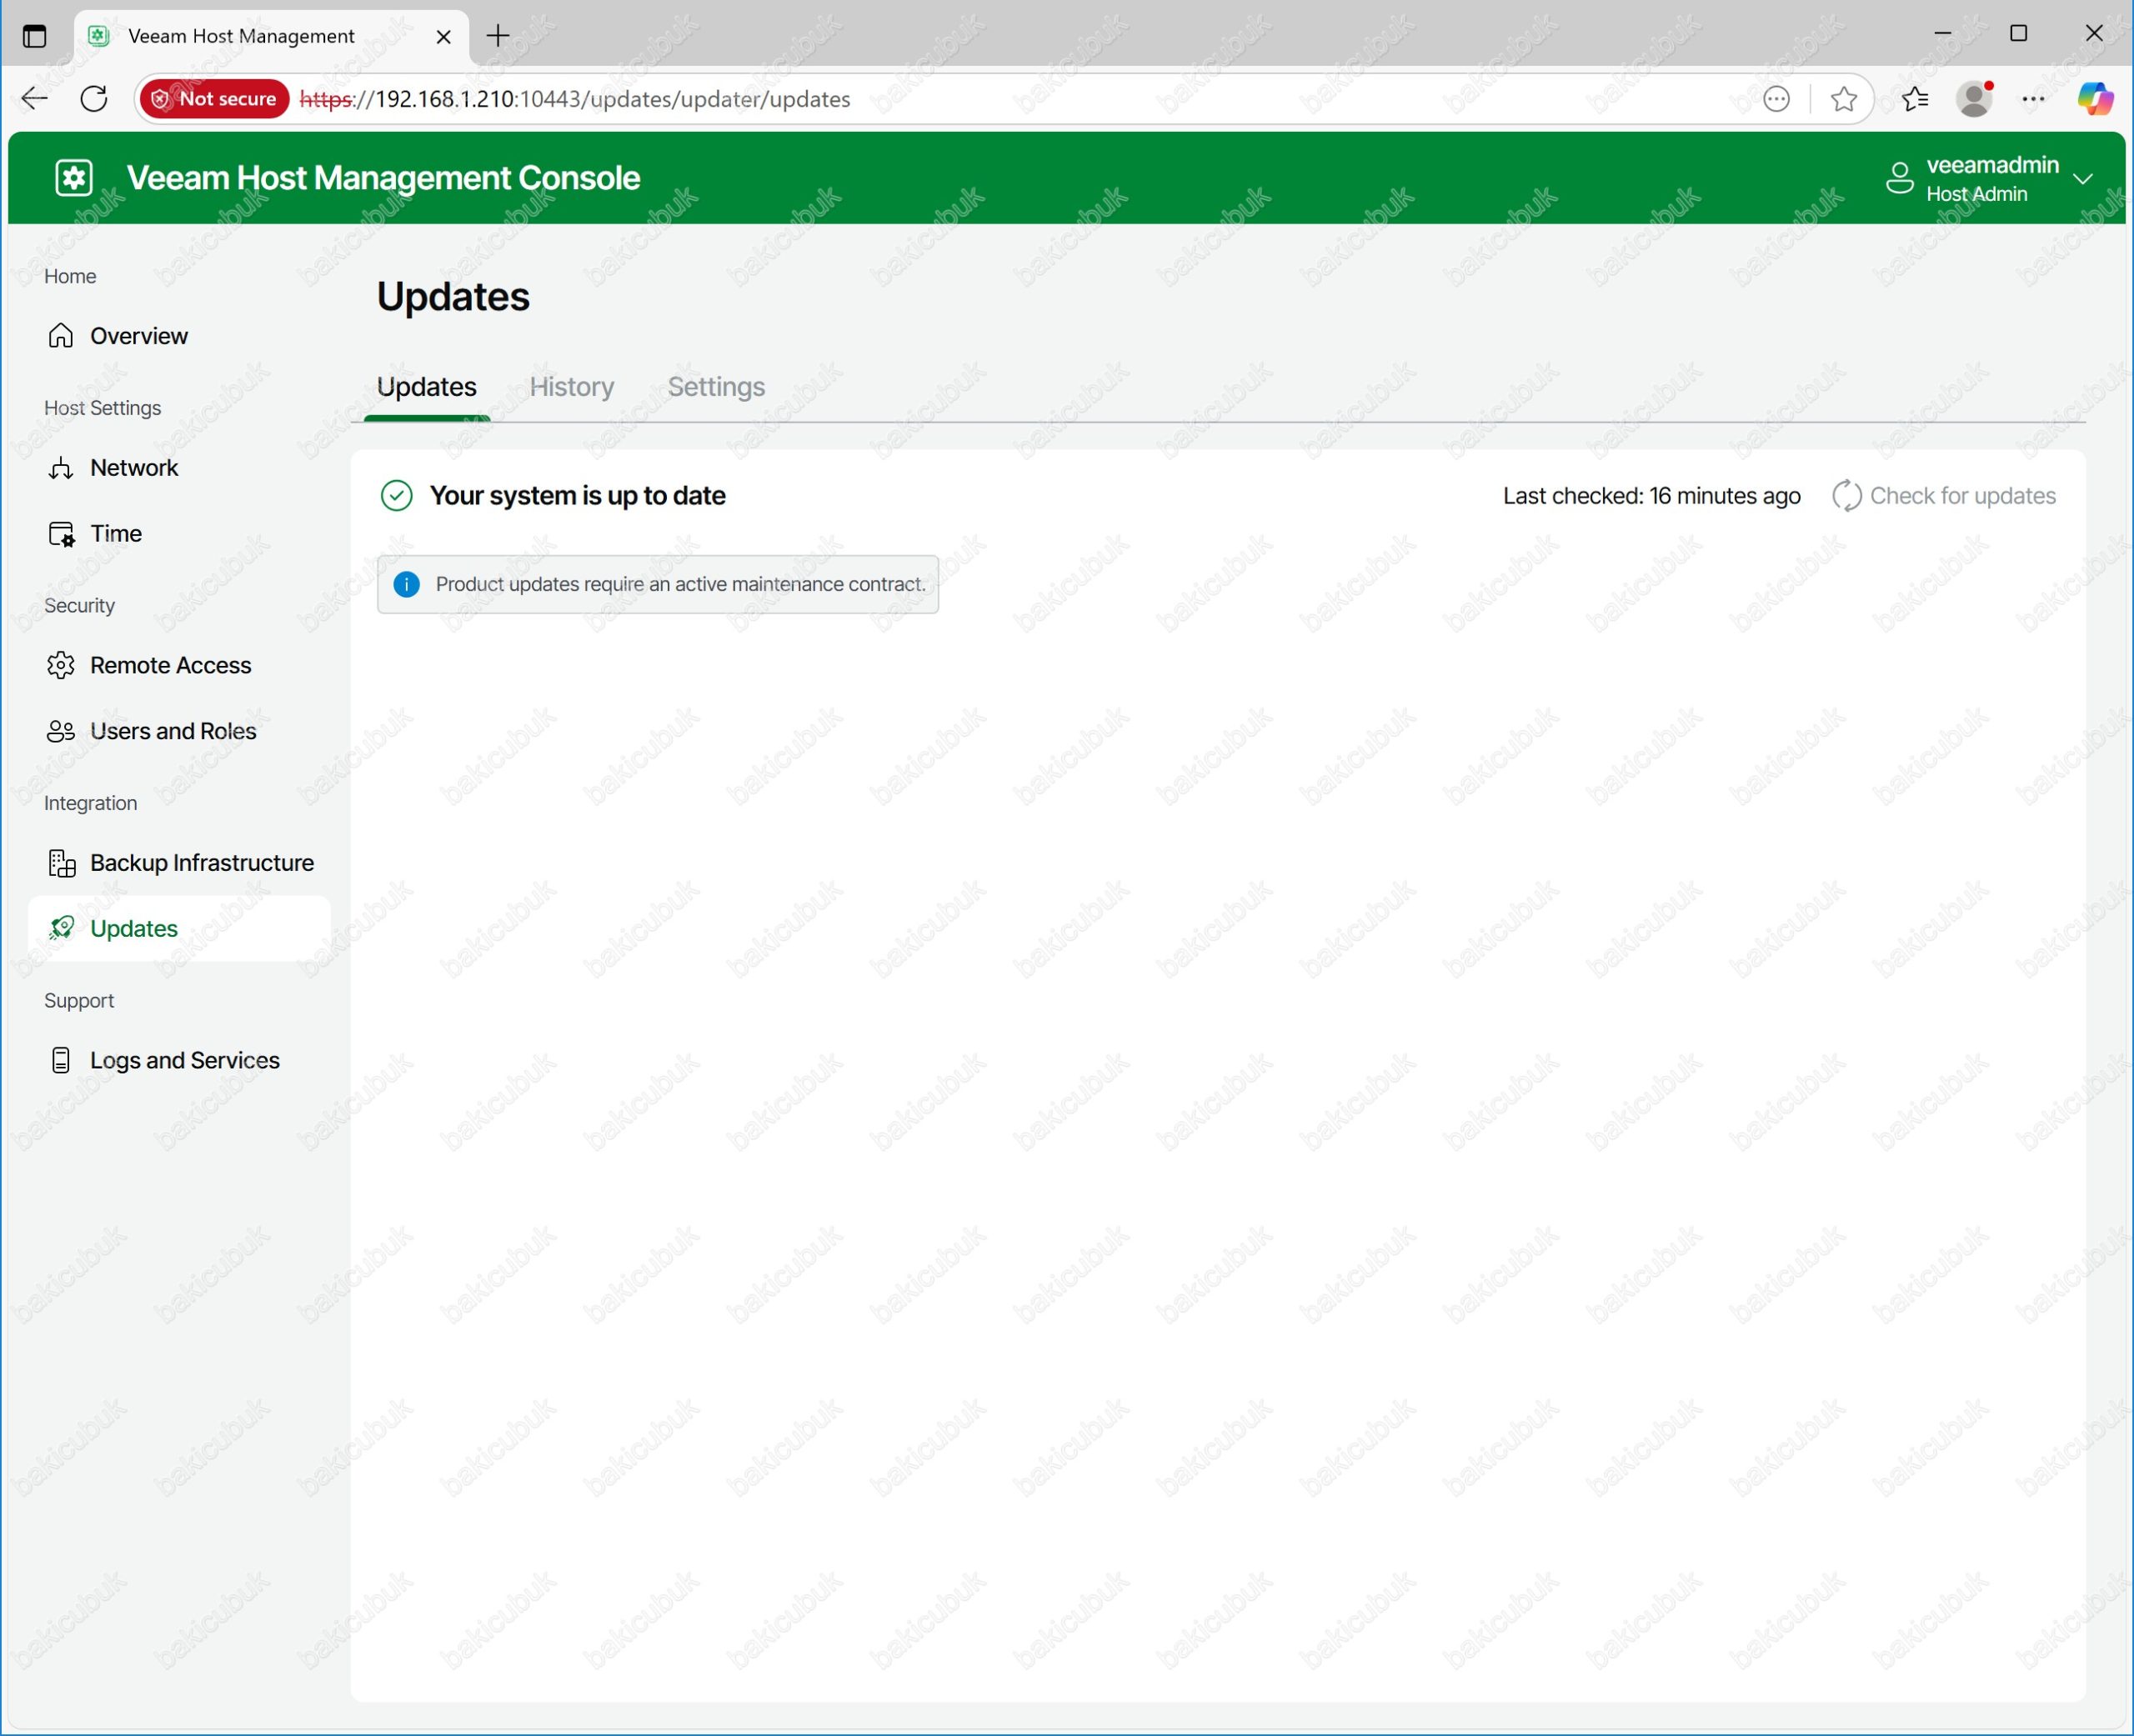2134x1736 pixels.
Task: Select the Veeam Host Management browser tab
Action: point(272,36)
